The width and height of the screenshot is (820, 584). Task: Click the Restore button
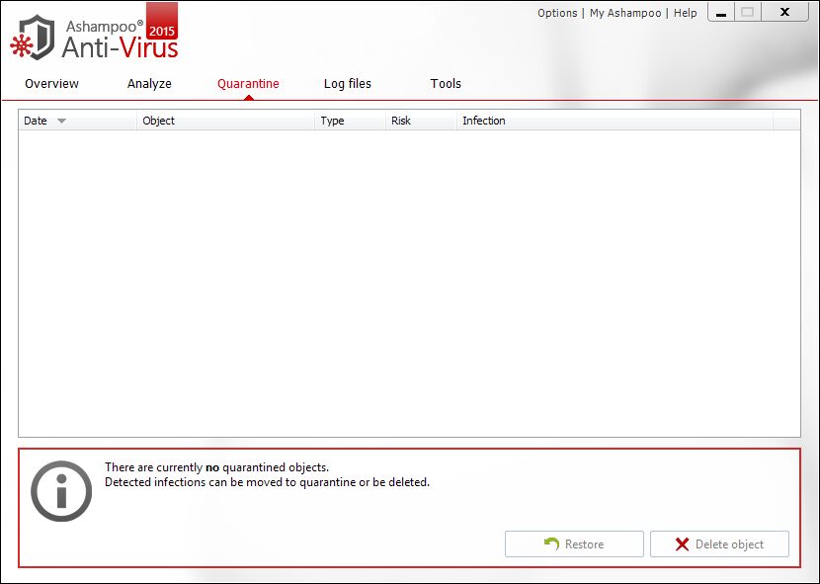point(574,544)
